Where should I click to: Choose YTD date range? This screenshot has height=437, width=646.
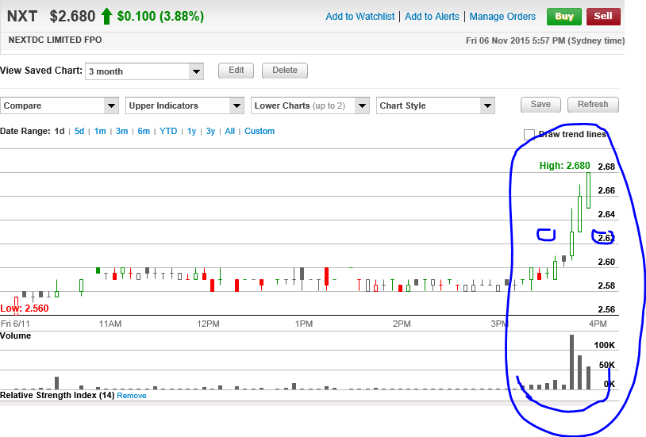(x=168, y=131)
